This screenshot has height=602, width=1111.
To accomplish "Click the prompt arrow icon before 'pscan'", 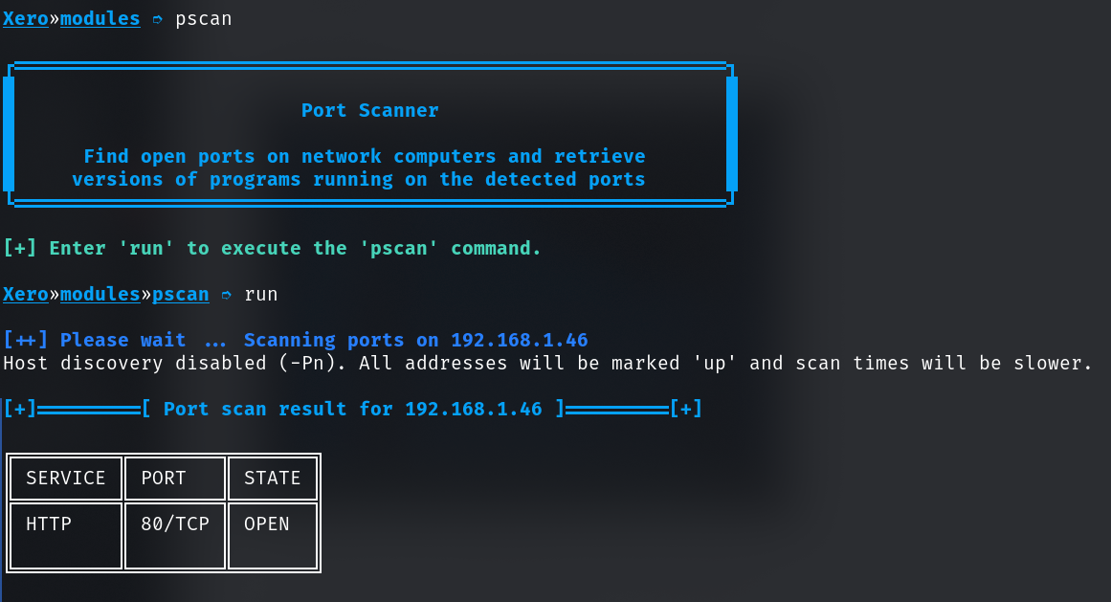I will tap(158, 19).
